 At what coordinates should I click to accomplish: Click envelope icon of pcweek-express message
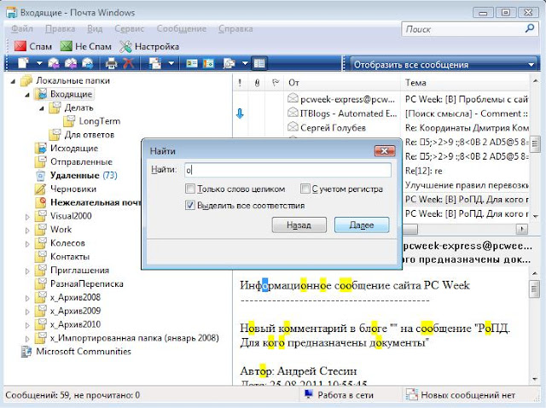click(x=293, y=98)
